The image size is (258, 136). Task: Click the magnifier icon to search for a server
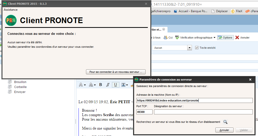[x=225, y=122]
